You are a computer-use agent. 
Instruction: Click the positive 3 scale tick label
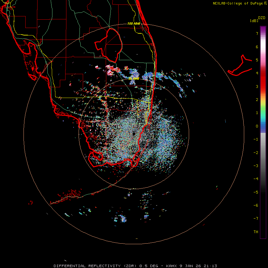point(257,86)
